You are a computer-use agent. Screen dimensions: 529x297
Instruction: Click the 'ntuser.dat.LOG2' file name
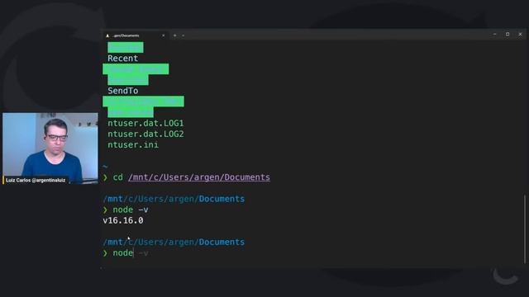tap(145, 134)
